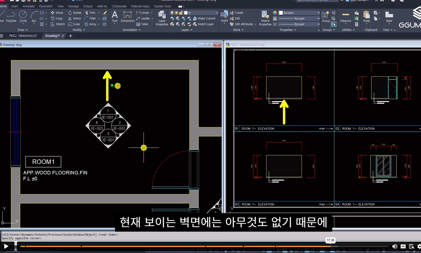421x253 pixels.
Task: Expand the Properties panel
Action: [x=288, y=30]
